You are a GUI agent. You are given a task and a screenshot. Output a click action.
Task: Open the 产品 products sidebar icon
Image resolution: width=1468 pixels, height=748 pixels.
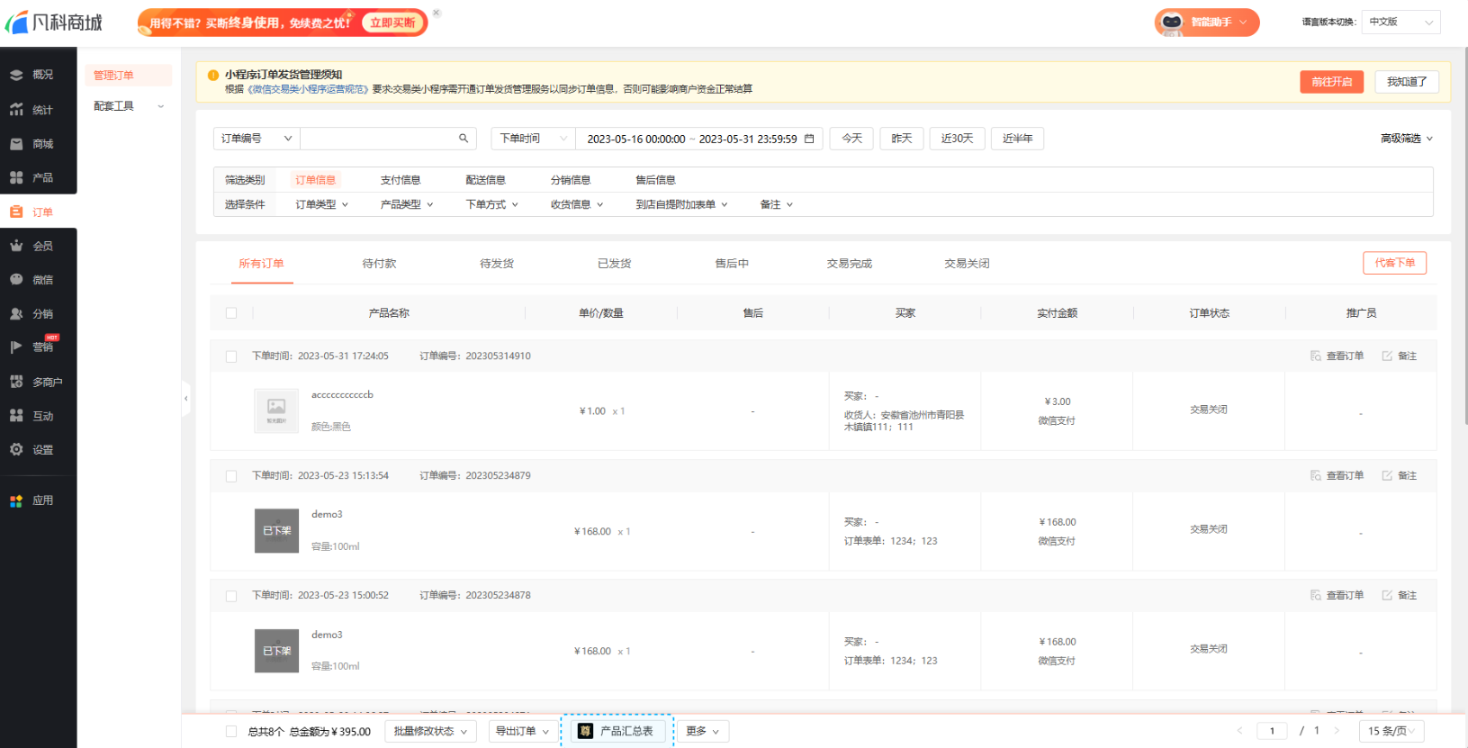tap(16, 178)
